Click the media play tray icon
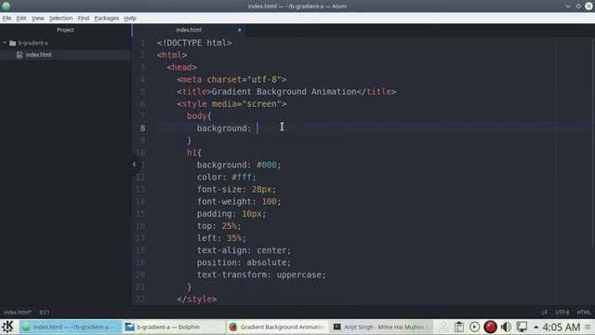Screen dimensions: 595x335 pyautogui.click(x=474, y=327)
